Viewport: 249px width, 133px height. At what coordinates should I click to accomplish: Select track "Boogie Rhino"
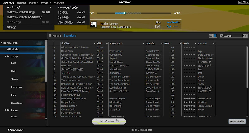click(x=68, y=102)
